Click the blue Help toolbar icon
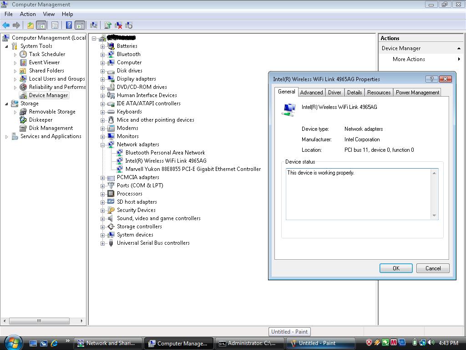 (69, 26)
